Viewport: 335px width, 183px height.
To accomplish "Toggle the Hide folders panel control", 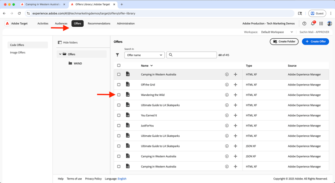I will (68, 43).
